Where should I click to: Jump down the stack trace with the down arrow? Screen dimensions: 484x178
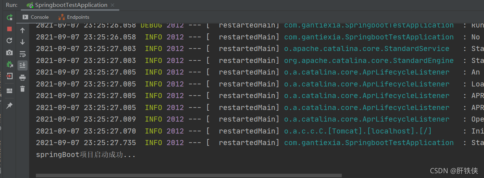pyautogui.click(x=22, y=42)
